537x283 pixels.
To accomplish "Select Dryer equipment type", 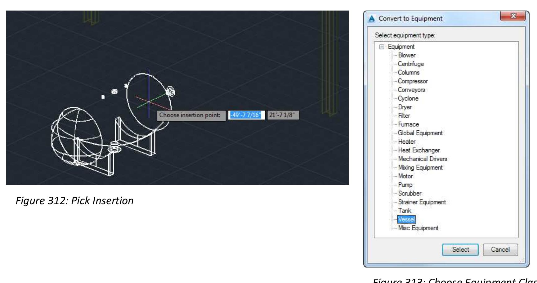I will pos(405,107).
